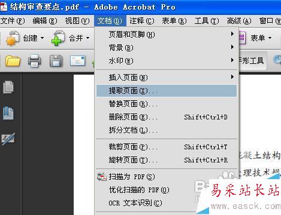
Task: Save the file using the floppy disk icon
Action: (56, 61)
